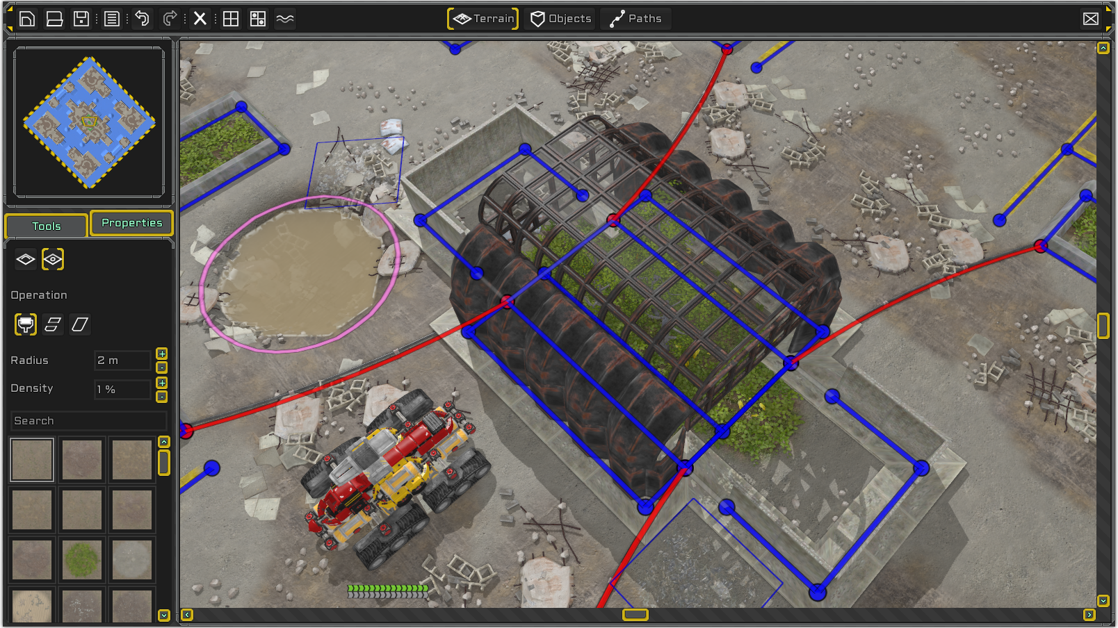Click the new map icon

(27, 19)
